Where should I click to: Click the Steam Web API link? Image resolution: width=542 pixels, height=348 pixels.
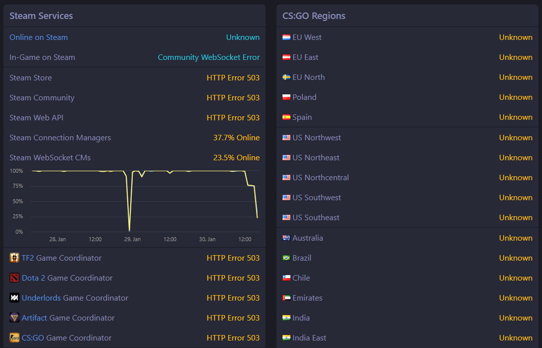(36, 117)
